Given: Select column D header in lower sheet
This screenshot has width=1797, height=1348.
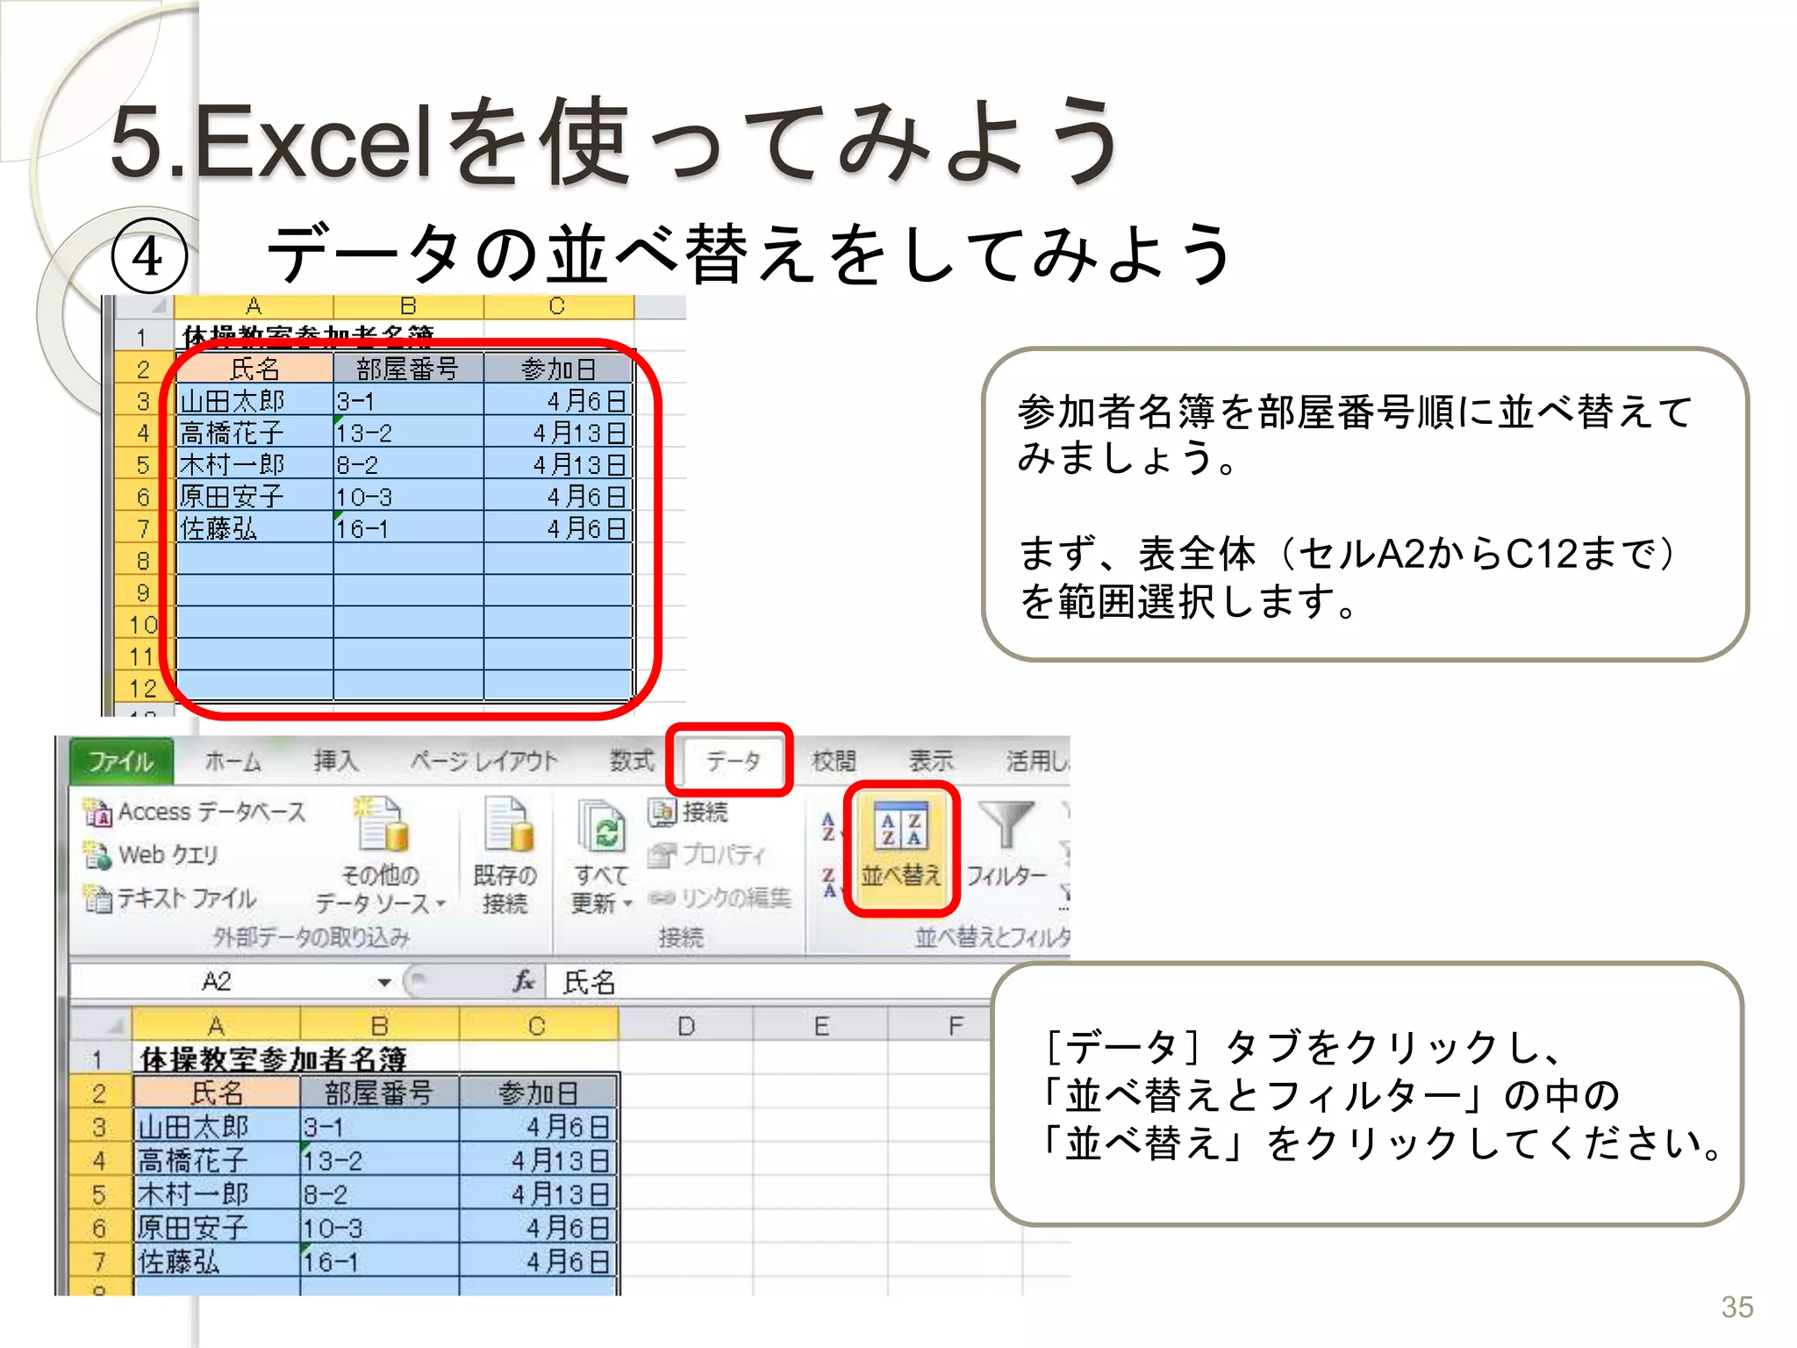Looking at the screenshot, I should [686, 1025].
